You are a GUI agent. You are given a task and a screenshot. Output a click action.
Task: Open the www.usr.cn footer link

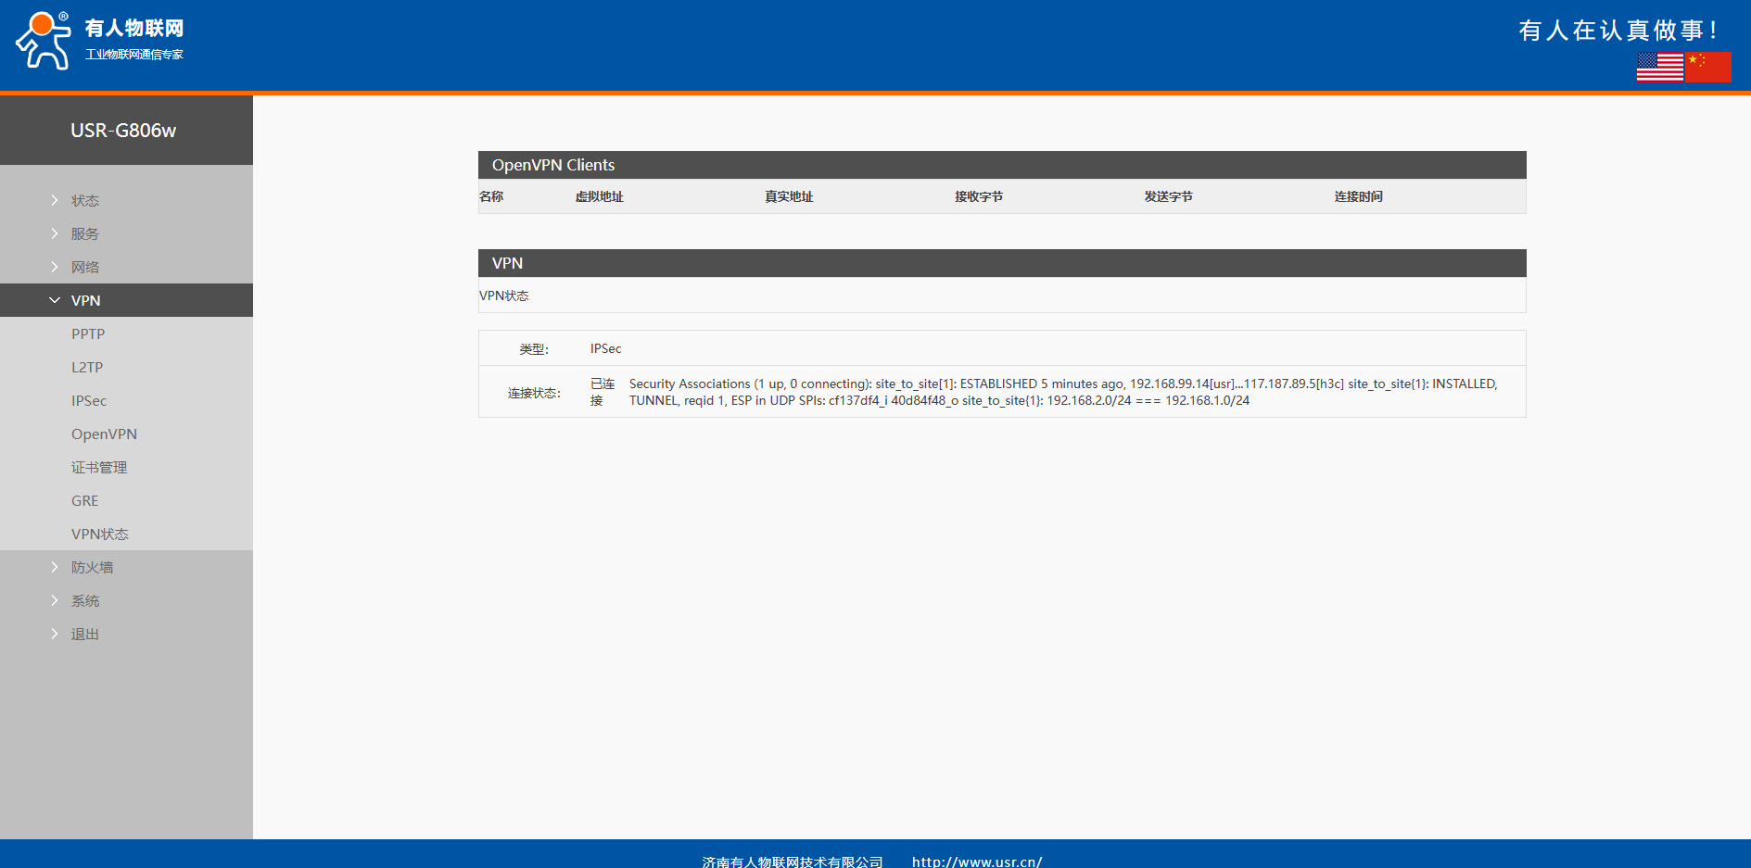[x=977, y=861]
